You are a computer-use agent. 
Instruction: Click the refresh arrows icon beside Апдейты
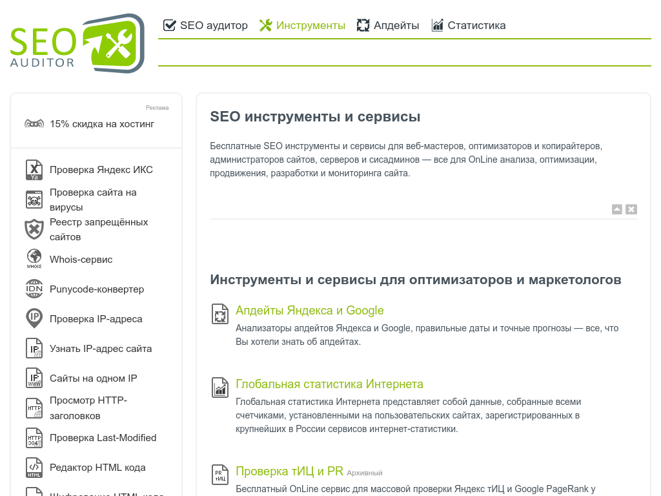click(x=363, y=25)
